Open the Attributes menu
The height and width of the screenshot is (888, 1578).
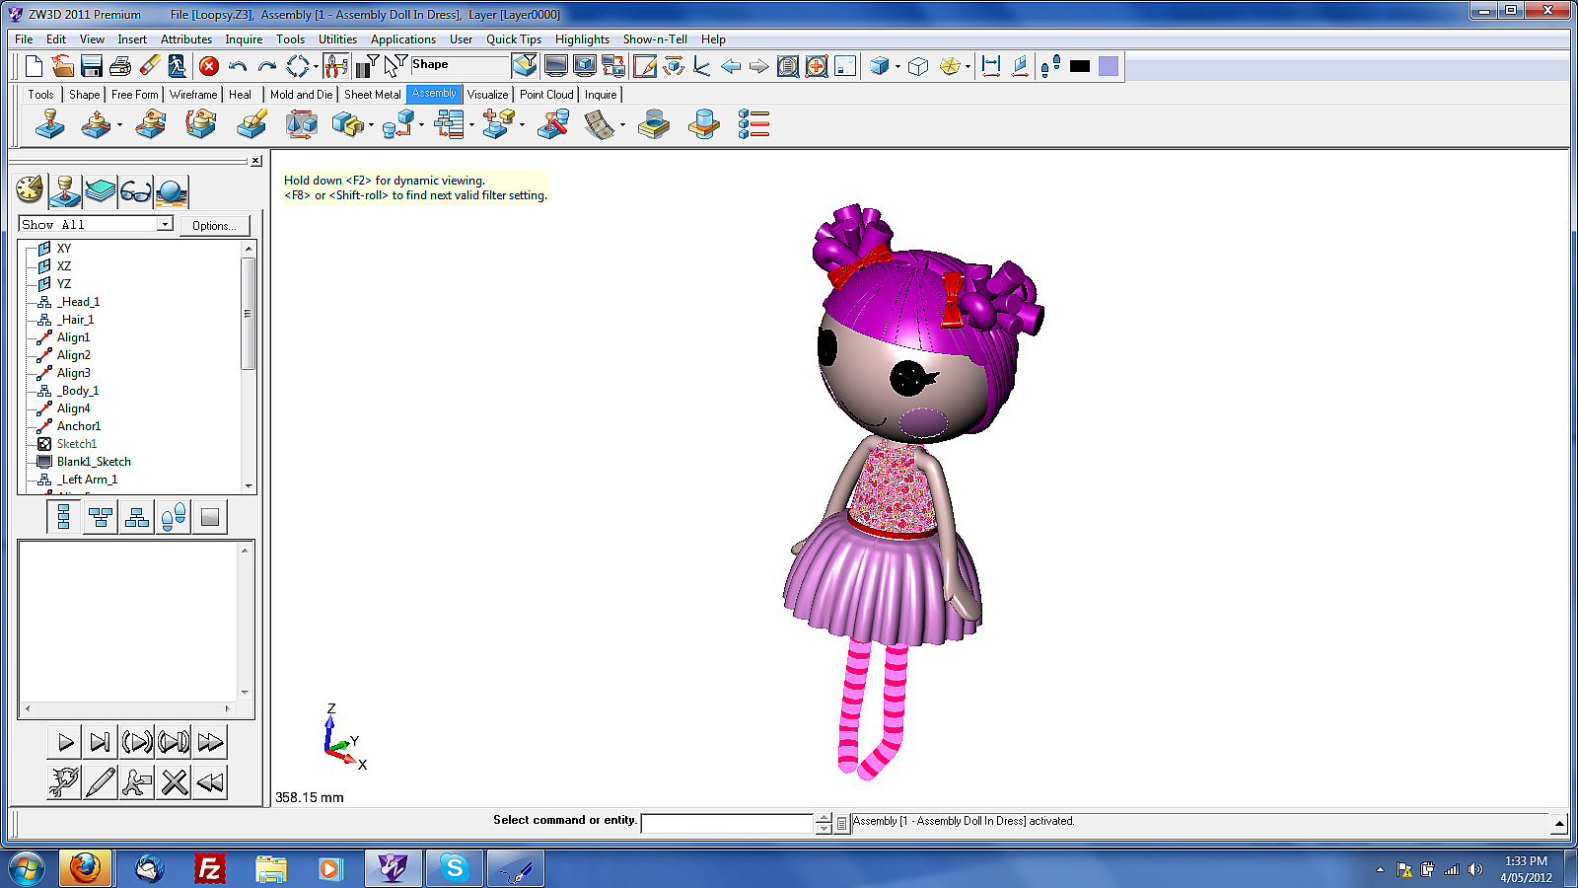click(186, 39)
